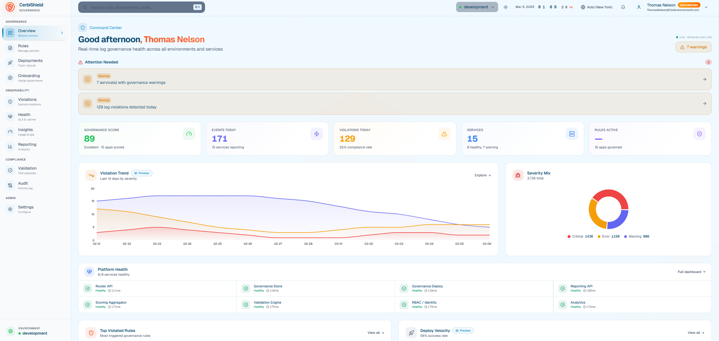
Task: Click the Preview badge beside Deploy Velocity
Action: coord(463,330)
